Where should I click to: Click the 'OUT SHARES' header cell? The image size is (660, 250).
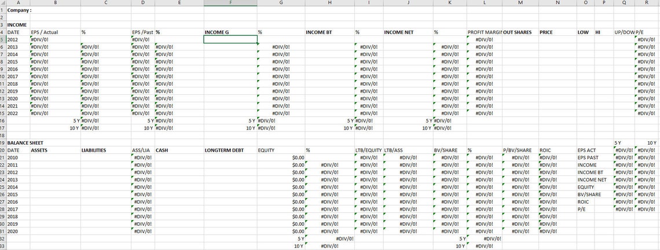[520, 32]
